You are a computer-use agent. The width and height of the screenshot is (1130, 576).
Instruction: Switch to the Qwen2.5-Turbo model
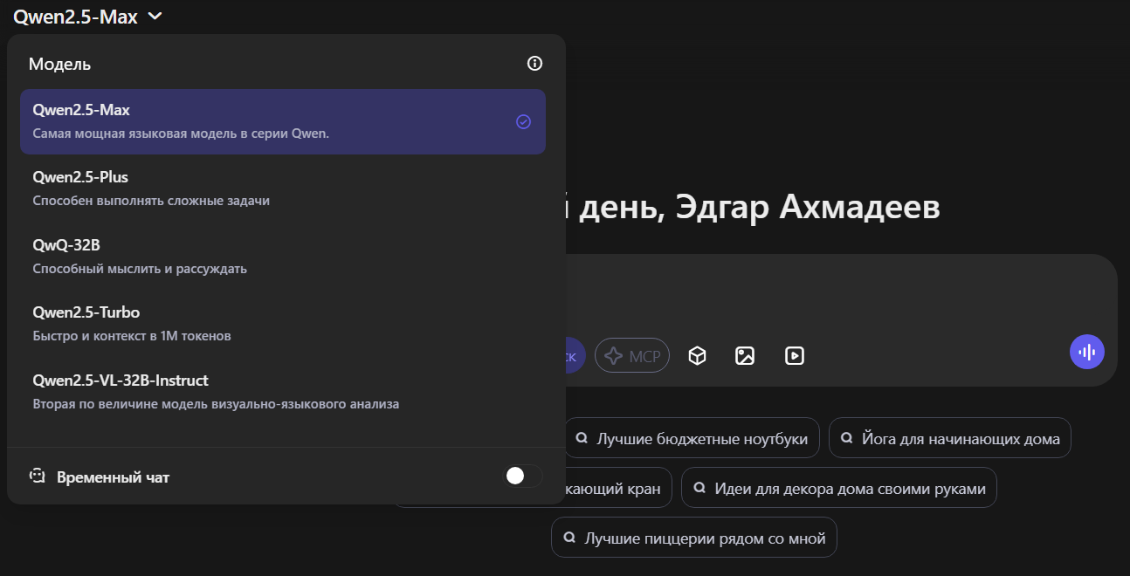tap(283, 324)
